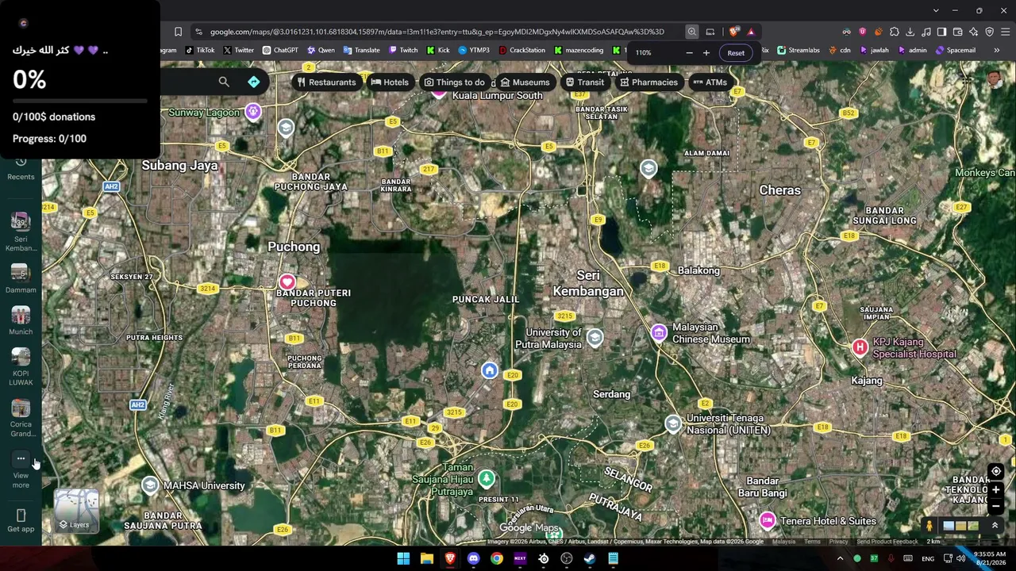Bookmark this page using the bookmark icon

point(178,32)
